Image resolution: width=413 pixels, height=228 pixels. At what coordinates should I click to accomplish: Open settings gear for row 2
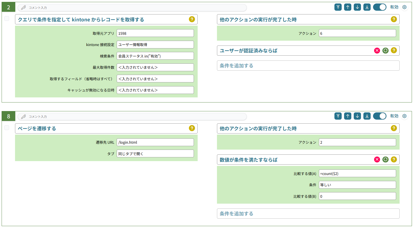pyautogui.click(x=404, y=7)
